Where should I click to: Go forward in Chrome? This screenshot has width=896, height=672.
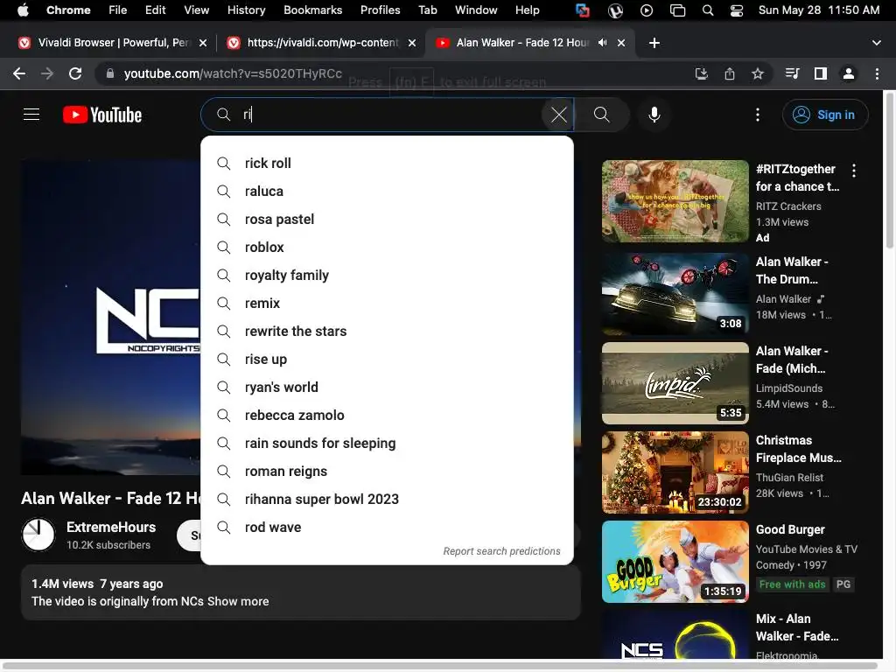click(47, 73)
